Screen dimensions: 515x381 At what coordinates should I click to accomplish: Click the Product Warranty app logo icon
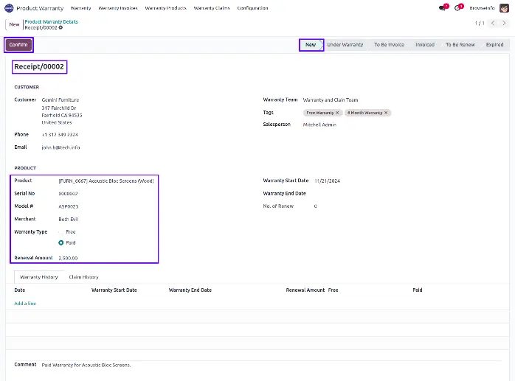(x=9, y=7)
